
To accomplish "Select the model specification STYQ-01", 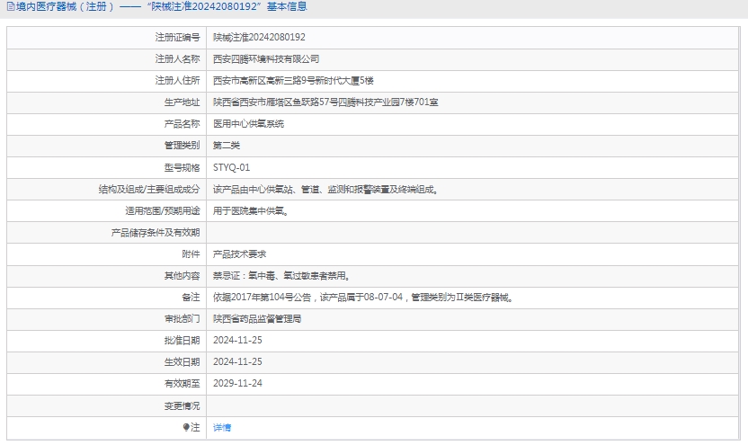I will click(x=231, y=167).
